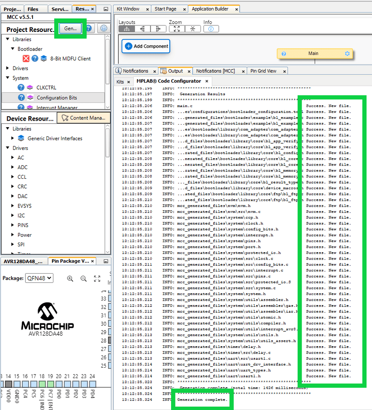This screenshot has width=372, height=410.
Task: Expand the ADC driver in Device Resources
Action: [x=13, y=167]
